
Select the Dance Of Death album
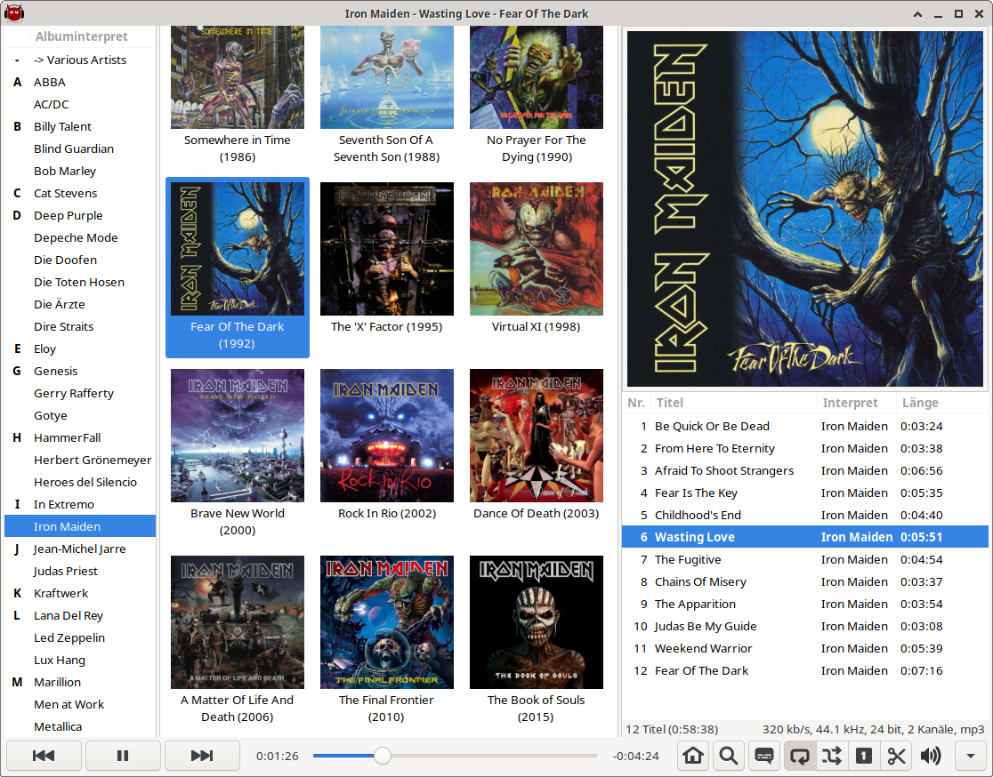(x=537, y=445)
